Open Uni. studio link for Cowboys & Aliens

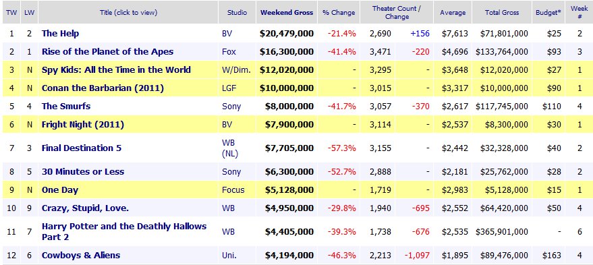click(x=229, y=255)
